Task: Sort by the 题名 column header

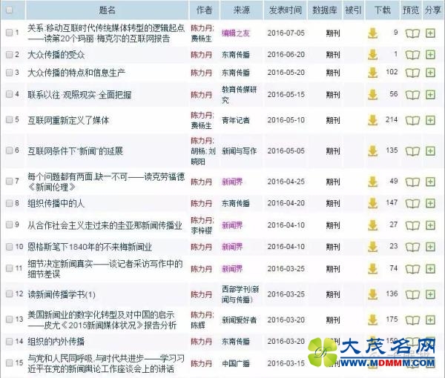Action: pos(108,10)
